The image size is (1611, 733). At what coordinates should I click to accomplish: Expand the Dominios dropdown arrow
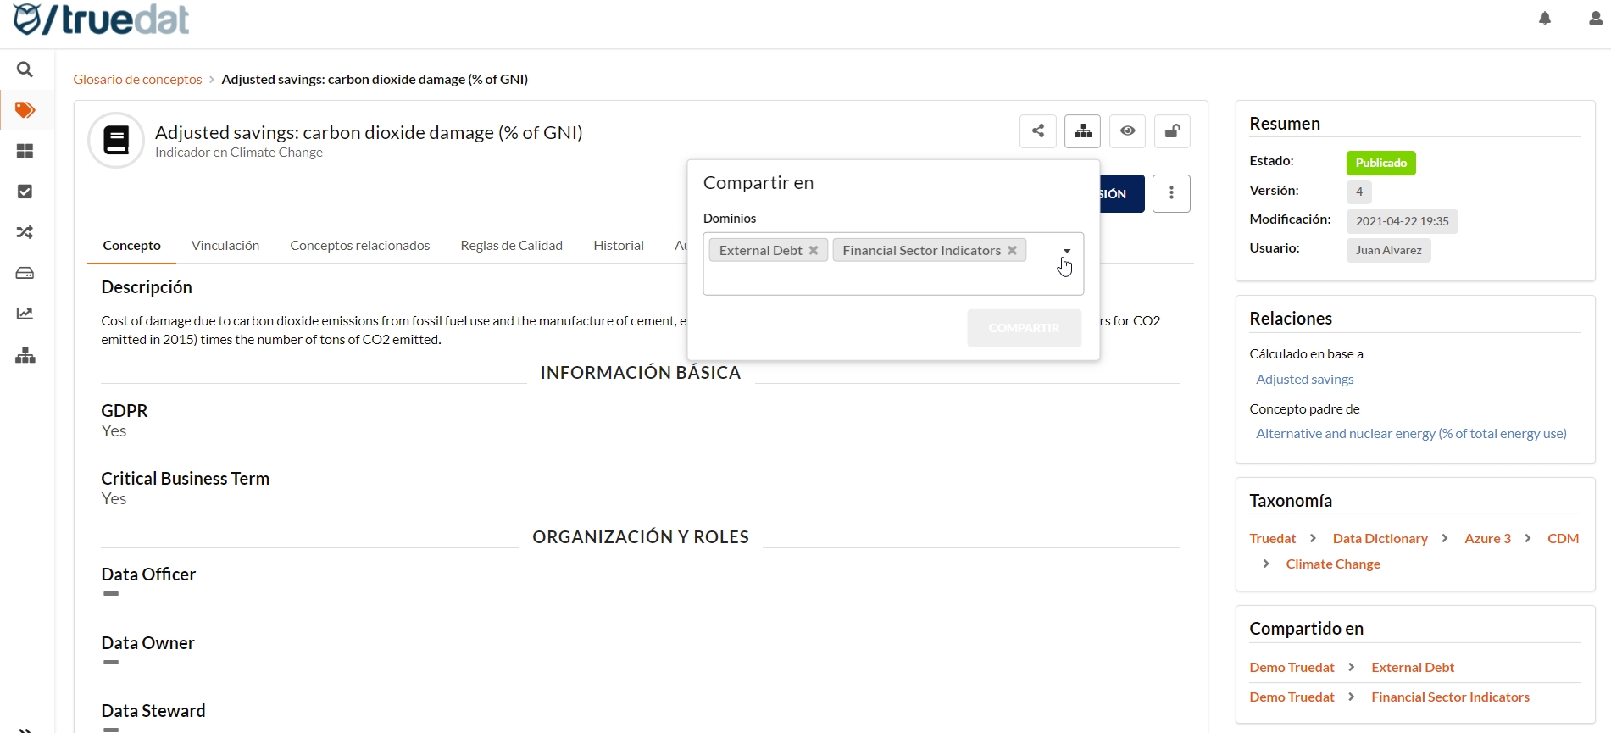1067,251
